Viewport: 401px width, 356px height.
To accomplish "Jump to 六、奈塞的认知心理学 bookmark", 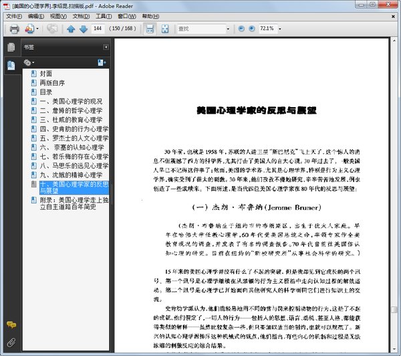I will [x=72, y=147].
